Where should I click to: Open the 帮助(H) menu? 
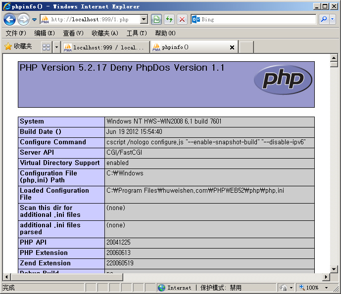[165, 33]
